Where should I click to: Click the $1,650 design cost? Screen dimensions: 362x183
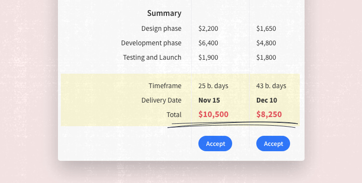pyautogui.click(x=266, y=28)
